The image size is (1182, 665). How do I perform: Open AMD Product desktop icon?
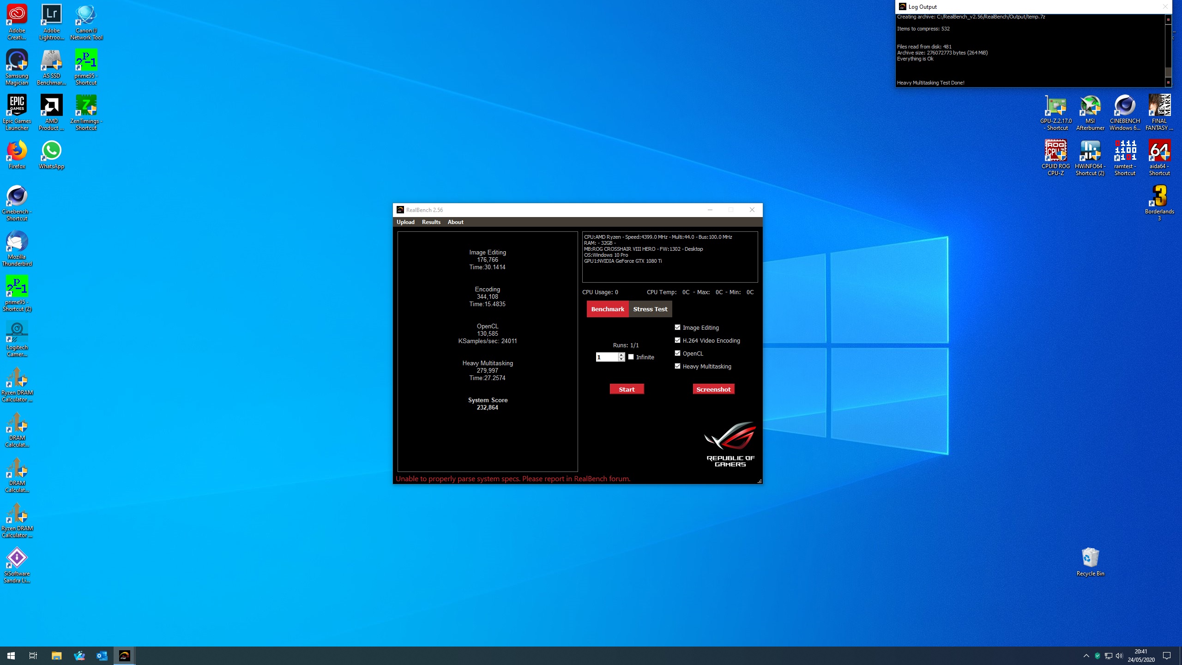click(x=51, y=113)
